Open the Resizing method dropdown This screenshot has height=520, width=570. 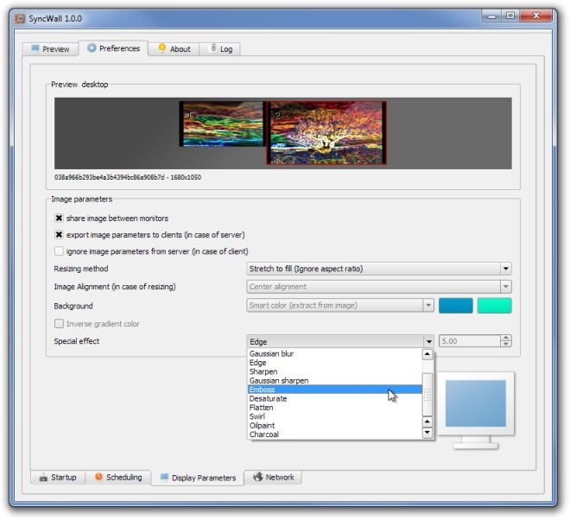[x=379, y=269]
